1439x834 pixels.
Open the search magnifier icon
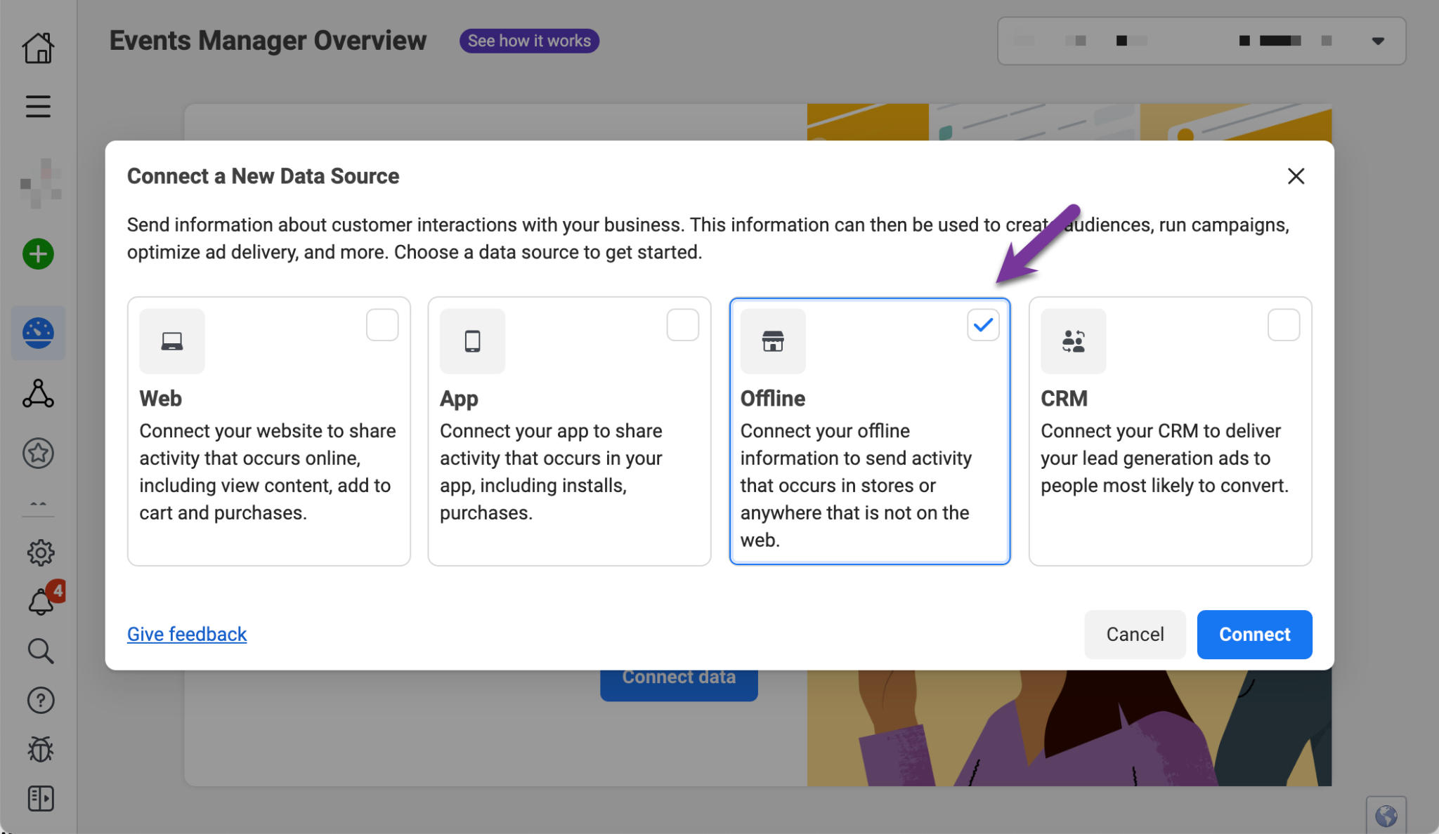click(41, 651)
